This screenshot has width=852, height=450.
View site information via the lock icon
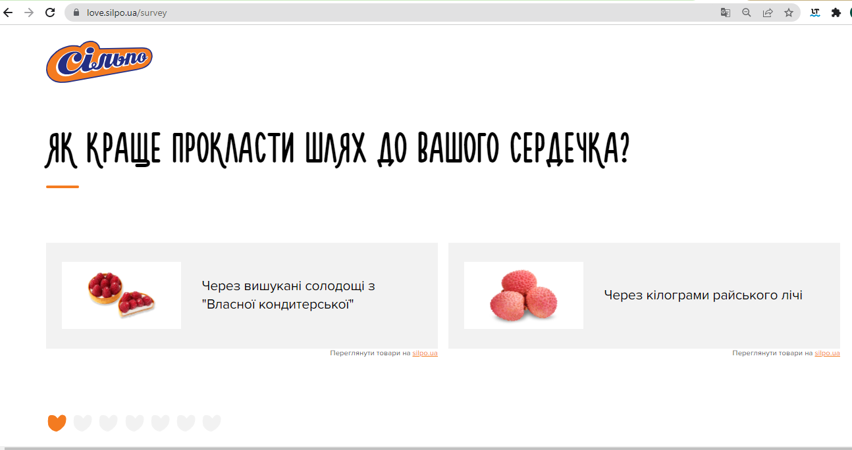pos(76,12)
